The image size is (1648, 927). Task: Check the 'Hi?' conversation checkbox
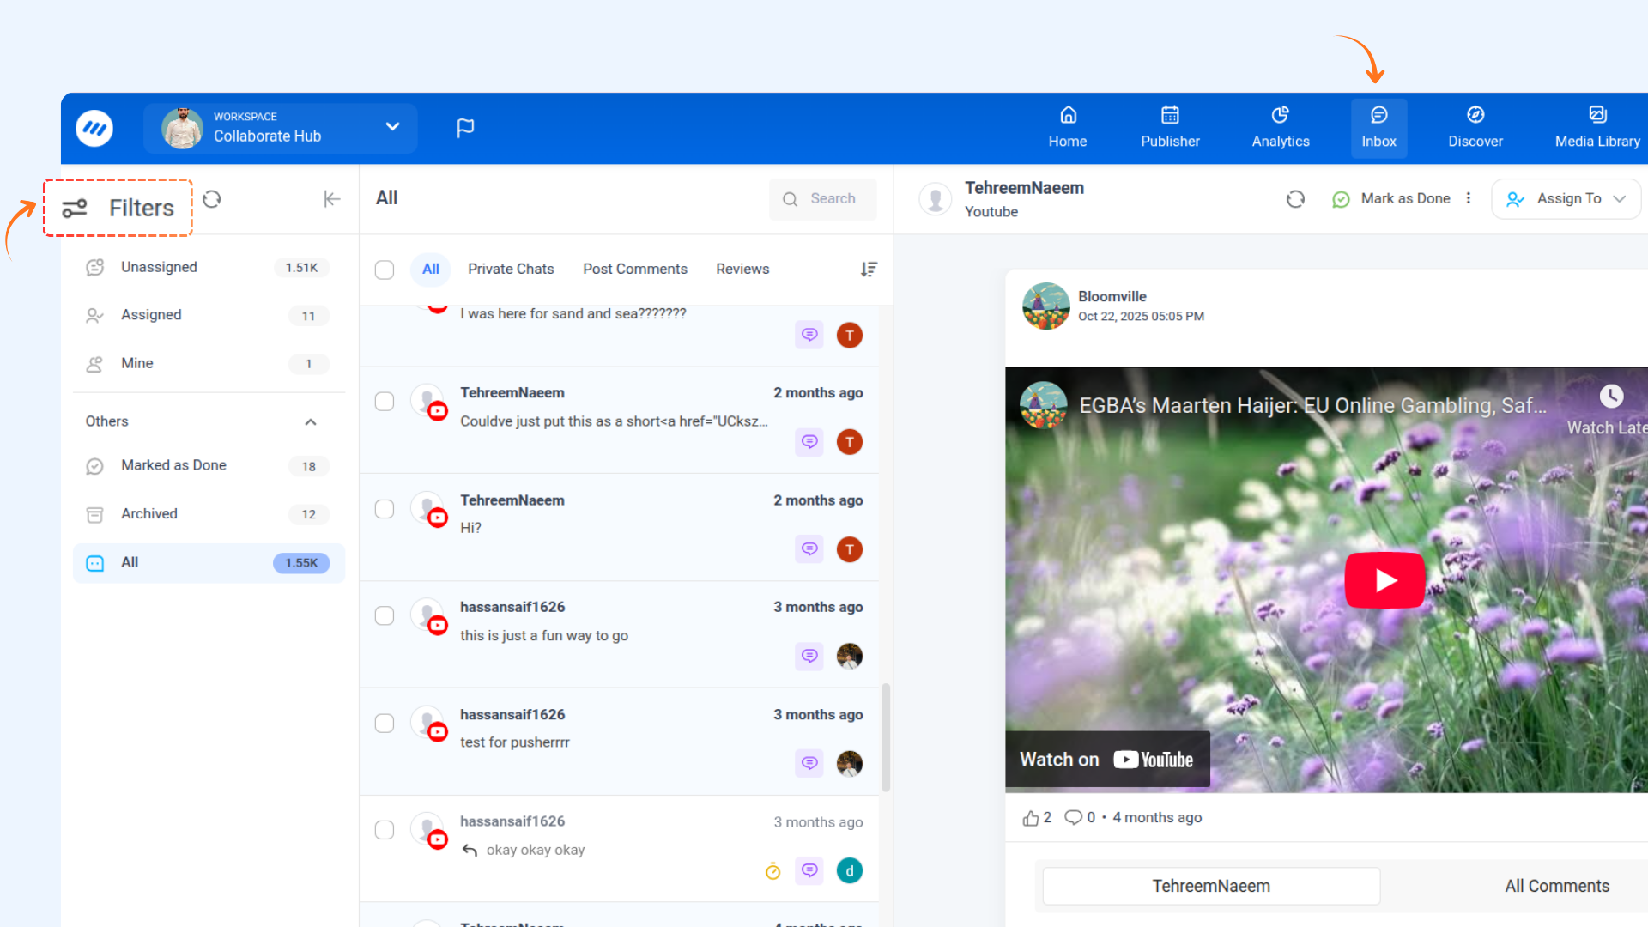[385, 509]
